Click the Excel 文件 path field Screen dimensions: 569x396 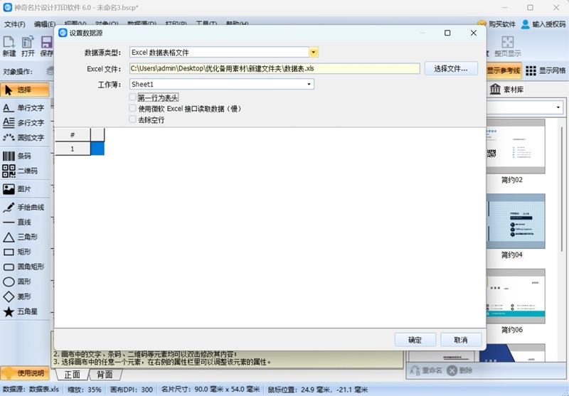(274, 69)
